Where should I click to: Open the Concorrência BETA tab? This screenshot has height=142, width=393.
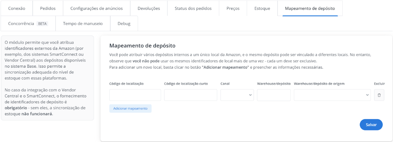click(27, 24)
